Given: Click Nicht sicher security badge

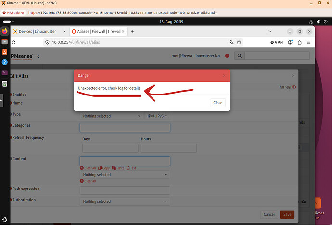Looking at the screenshot, I should pyautogui.click(x=13, y=12).
